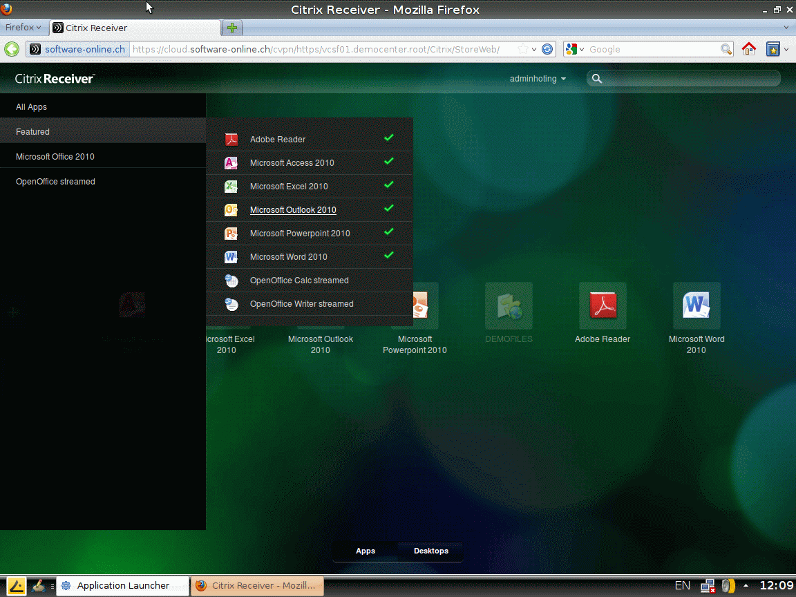
Task: Click the volume tray icon
Action: (728, 586)
